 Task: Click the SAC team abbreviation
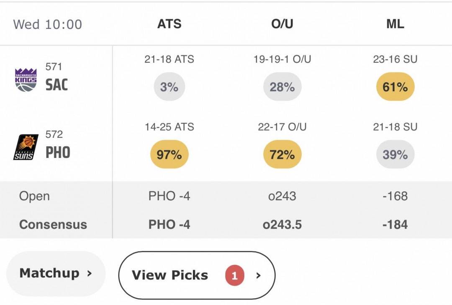tap(57, 85)
